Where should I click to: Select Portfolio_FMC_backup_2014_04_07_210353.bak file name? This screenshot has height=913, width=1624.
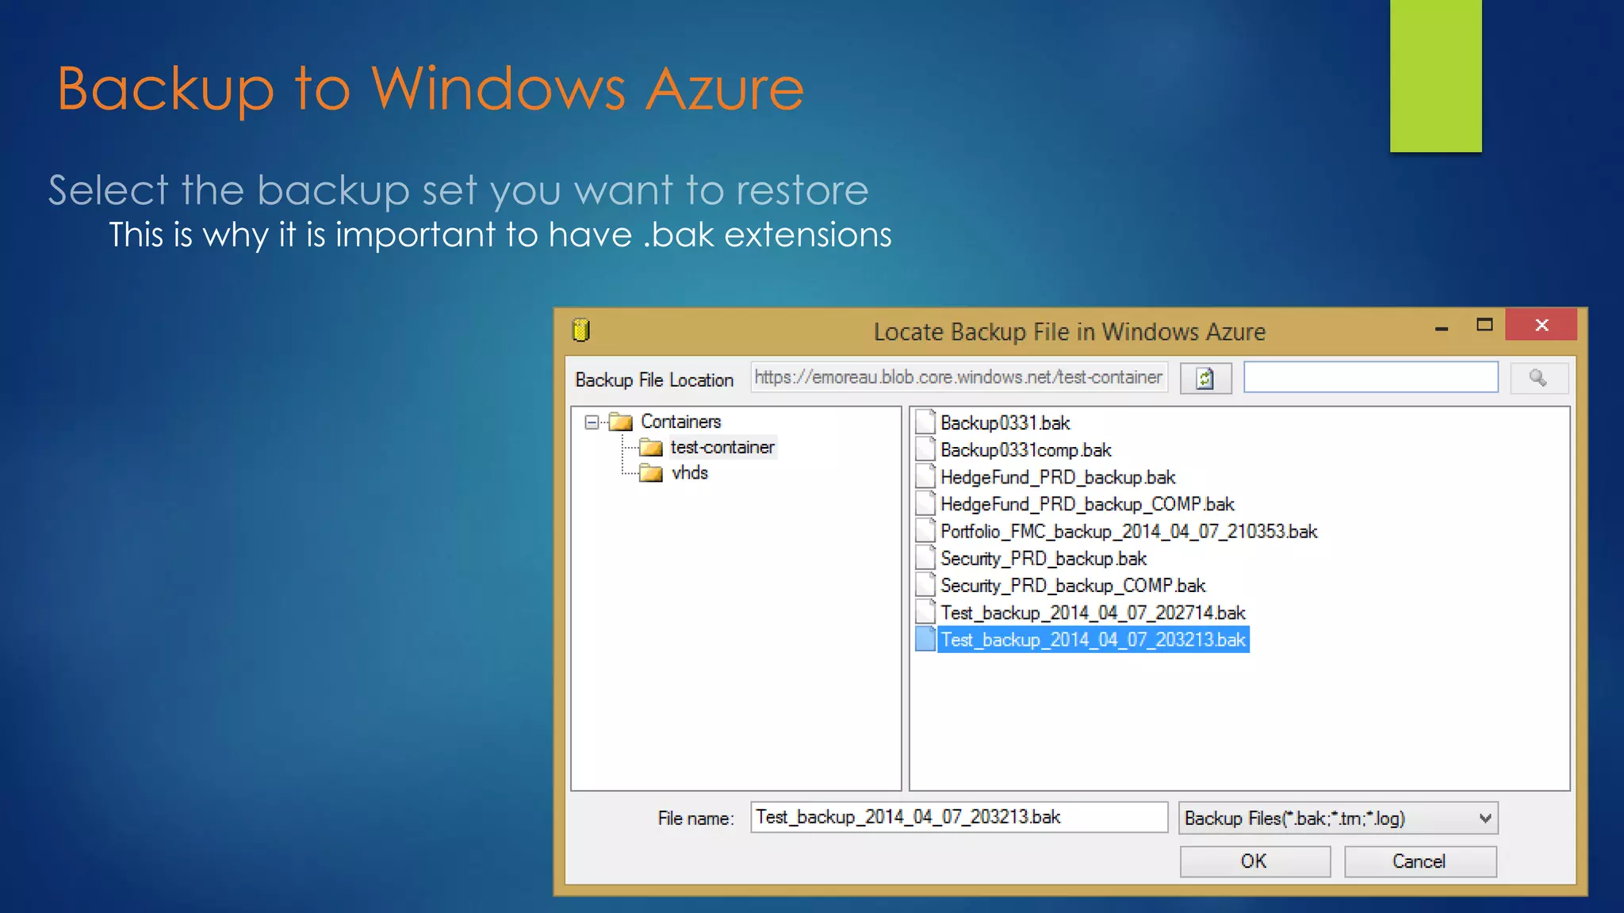coord(1128,531)
